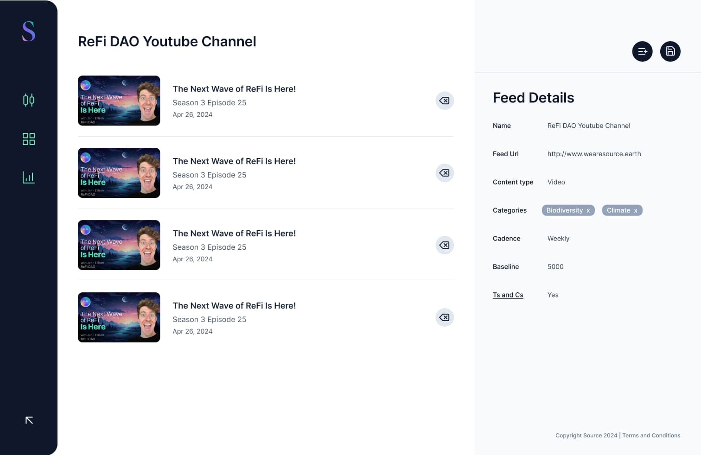Screen dimensions: 701x455
Task: Open Terms and Conditions footer link
Action: tap(651, 436)
